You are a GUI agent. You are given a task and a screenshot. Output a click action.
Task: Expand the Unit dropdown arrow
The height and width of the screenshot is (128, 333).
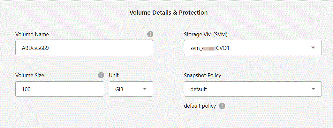click(145, 89)
